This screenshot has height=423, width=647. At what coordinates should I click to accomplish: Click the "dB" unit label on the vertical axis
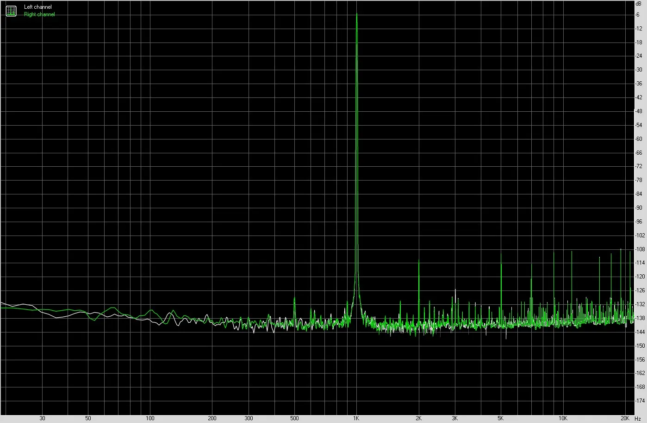639,3
